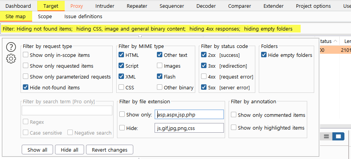Select the split-pane layout icon
The image size is (351, 159).
[326, 136]
